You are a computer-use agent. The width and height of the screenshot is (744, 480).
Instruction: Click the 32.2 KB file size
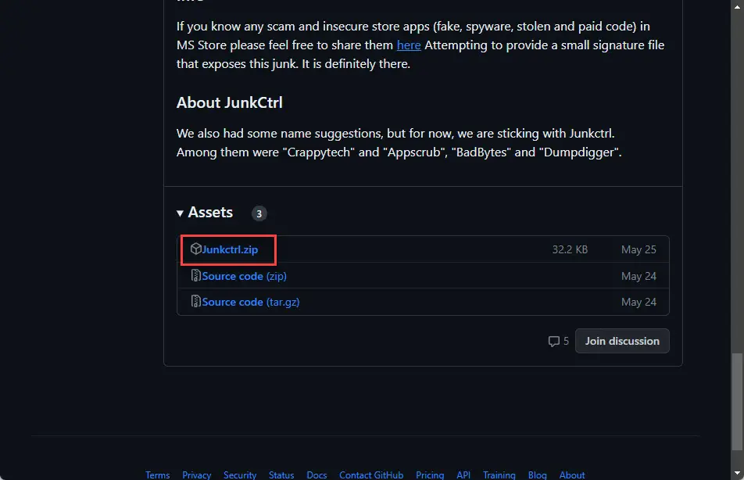pos(570,249)
